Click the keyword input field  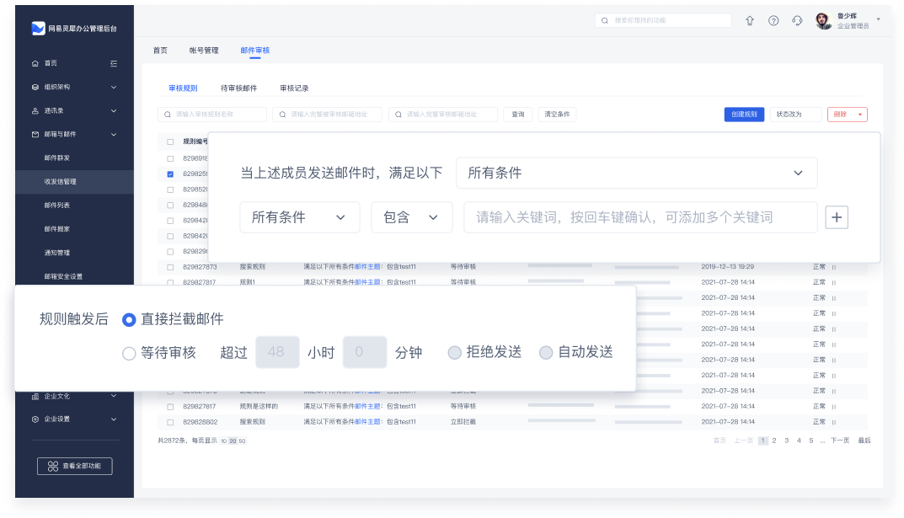click(640, 217)
